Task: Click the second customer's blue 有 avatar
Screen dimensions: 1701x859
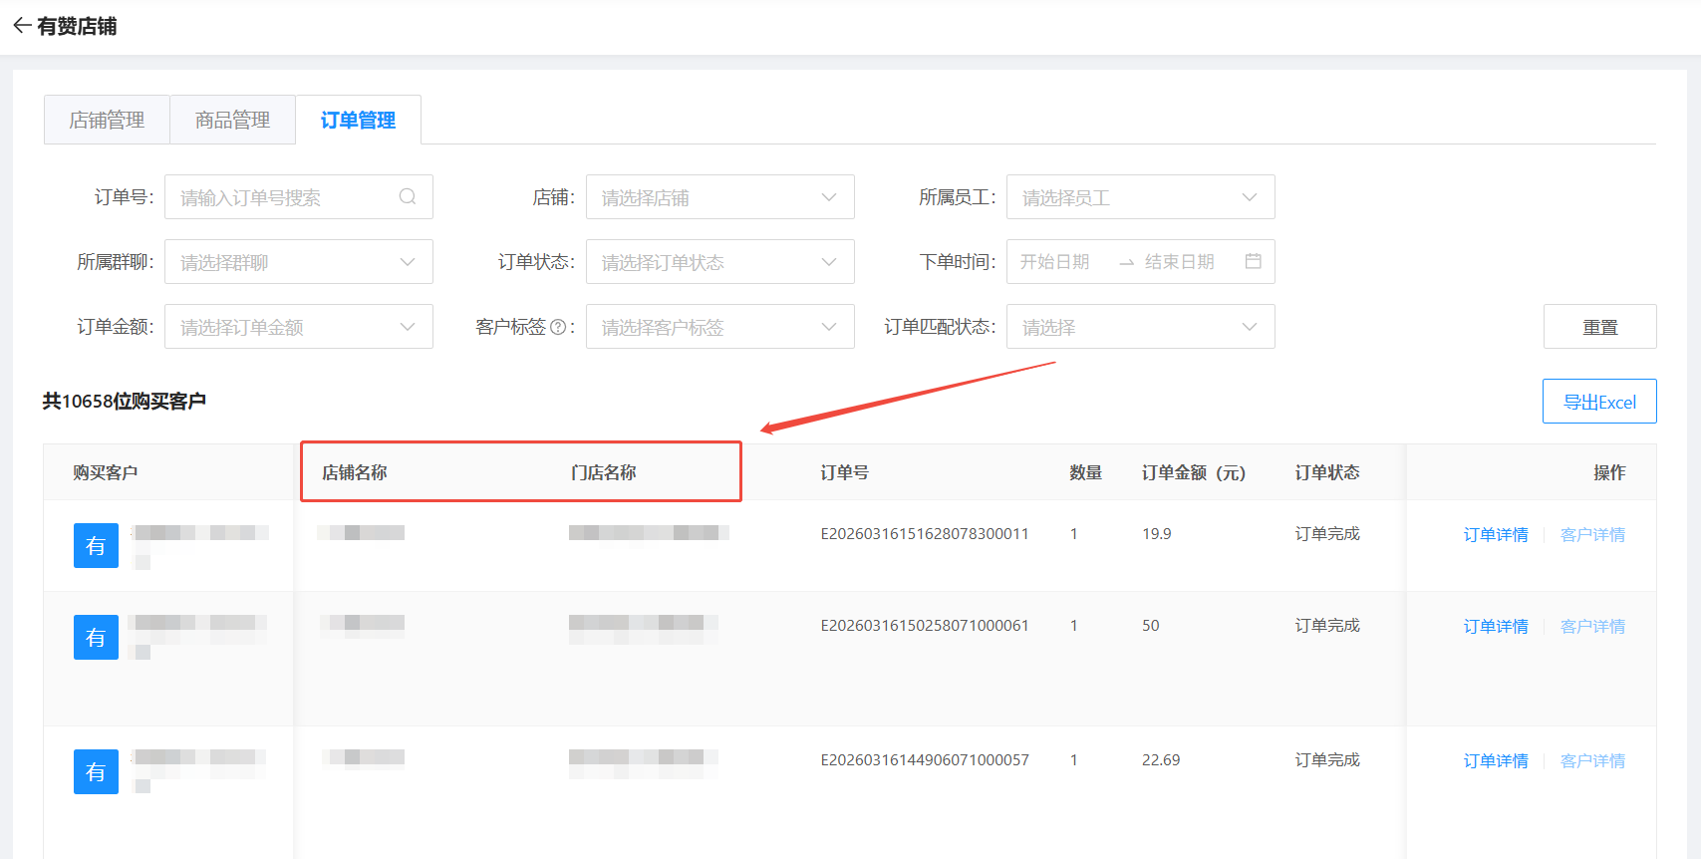Action: tap(96, 637)
